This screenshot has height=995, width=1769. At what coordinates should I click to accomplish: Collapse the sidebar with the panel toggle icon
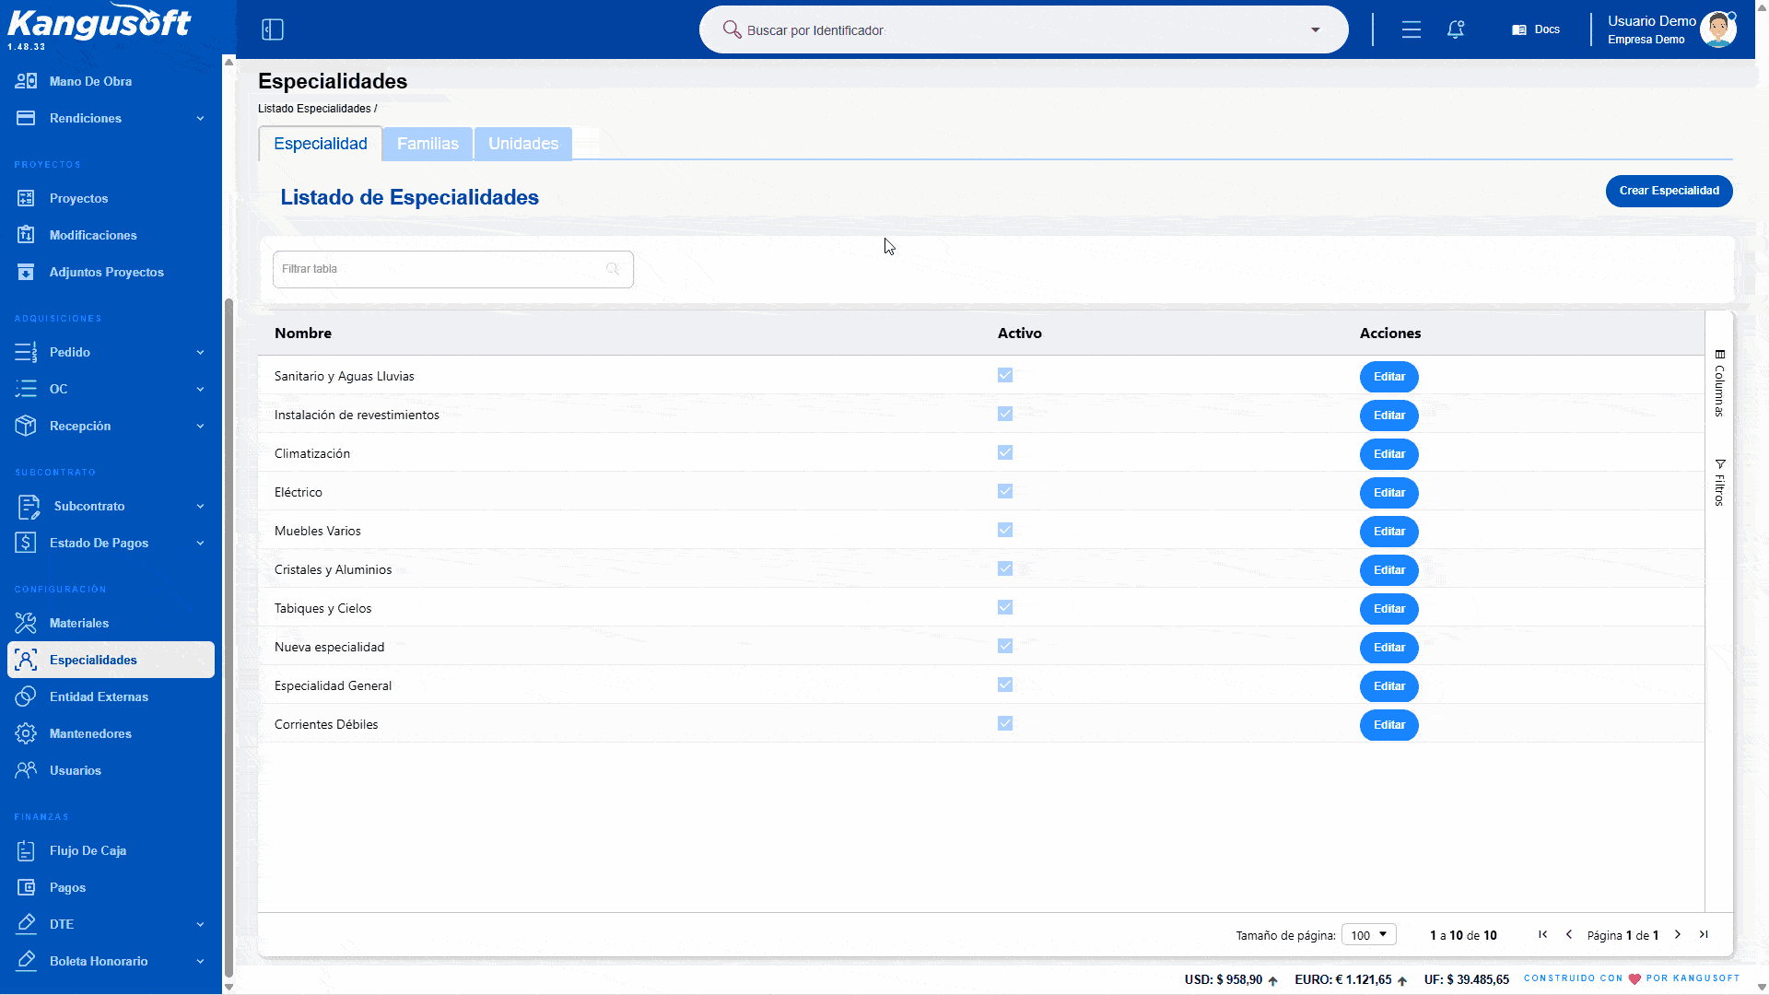click(x=273, y=29)
